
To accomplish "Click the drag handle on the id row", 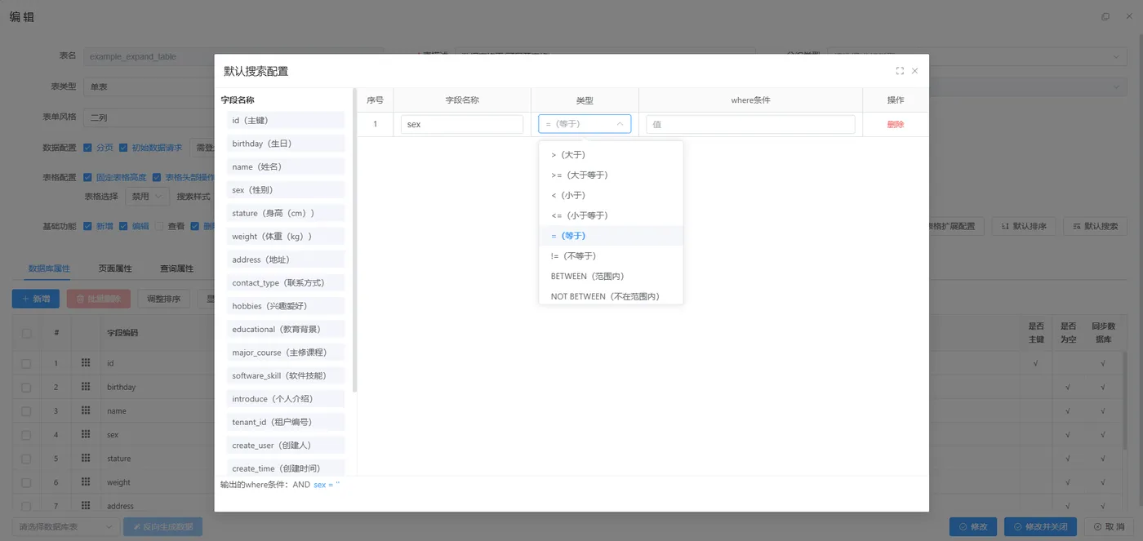I will click(x=87, y=362).
